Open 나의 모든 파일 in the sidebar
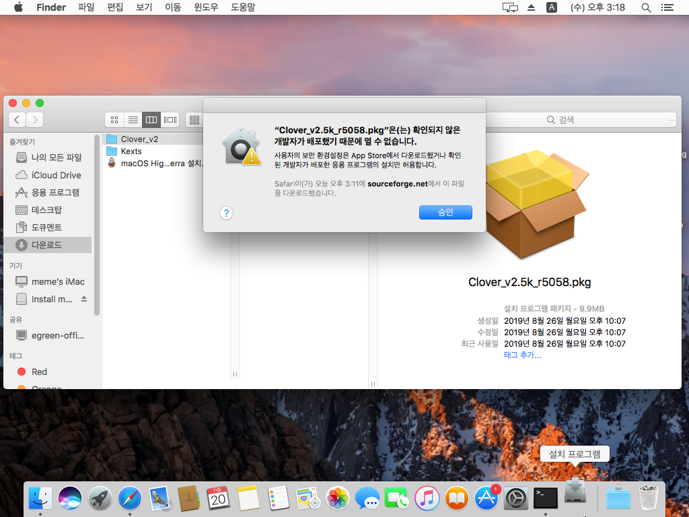Image resolution: width=689 pixels, height=517 pixels. 48,158
